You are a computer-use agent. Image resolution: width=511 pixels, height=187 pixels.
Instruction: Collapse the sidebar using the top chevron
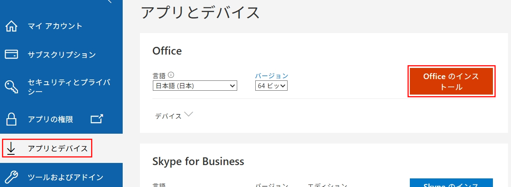[109, 1]
